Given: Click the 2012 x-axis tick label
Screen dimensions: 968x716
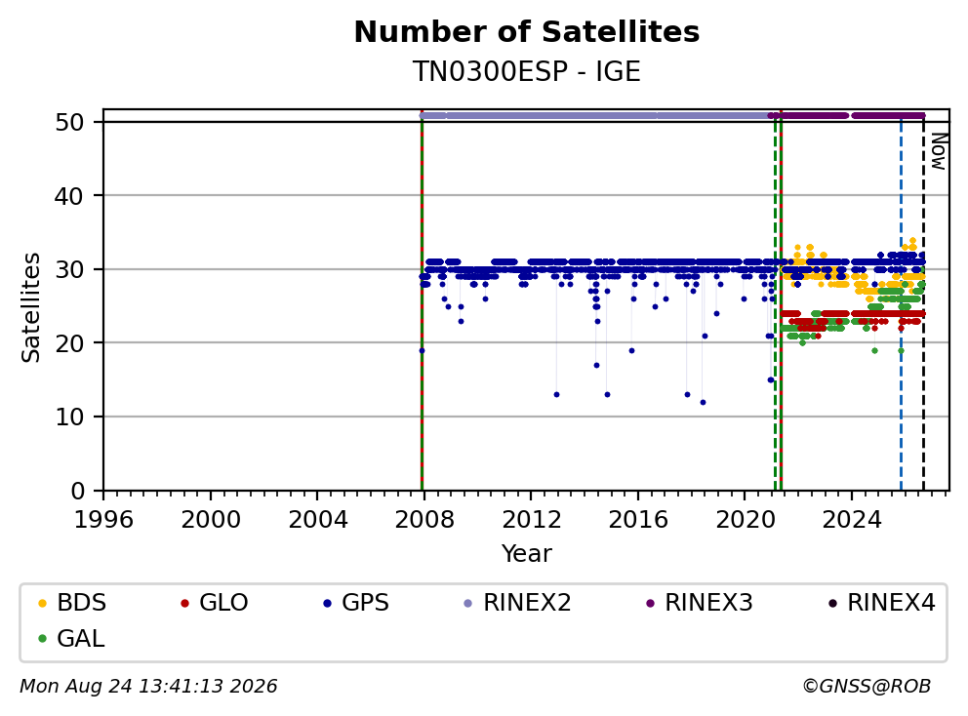Looking at the screenshot, I should 532,520.
